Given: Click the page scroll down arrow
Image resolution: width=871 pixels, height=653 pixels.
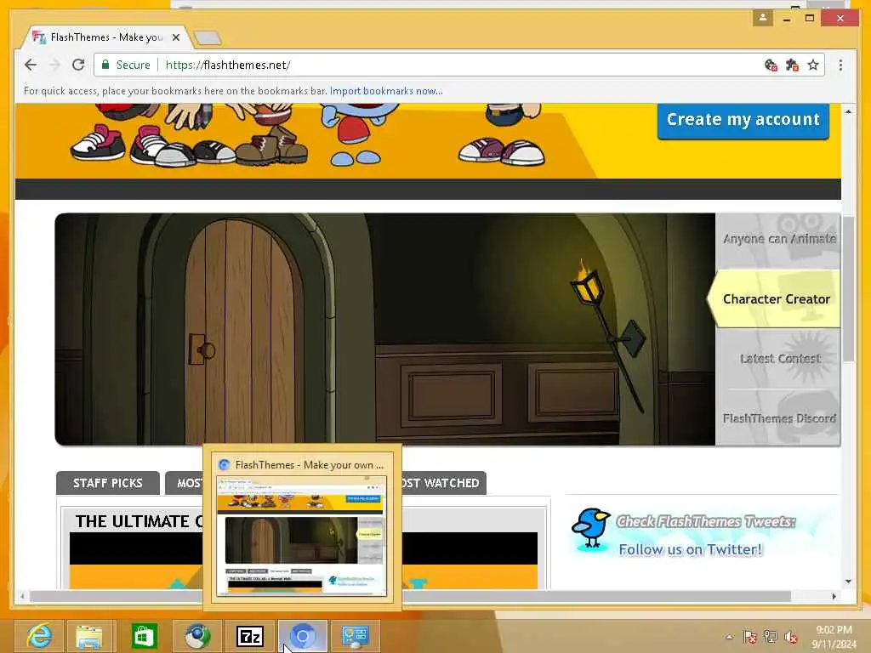Looking at the screenshot, I should point(848,582).
